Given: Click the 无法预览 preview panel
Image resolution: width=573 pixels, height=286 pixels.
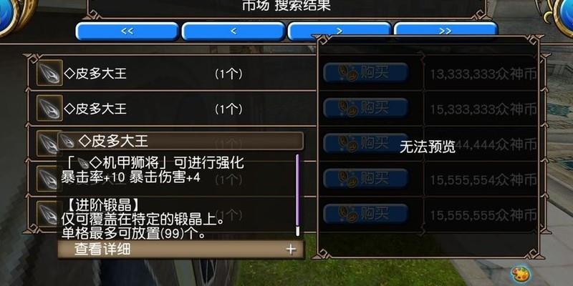Looking at the screenshot, I should coord(428,147).
